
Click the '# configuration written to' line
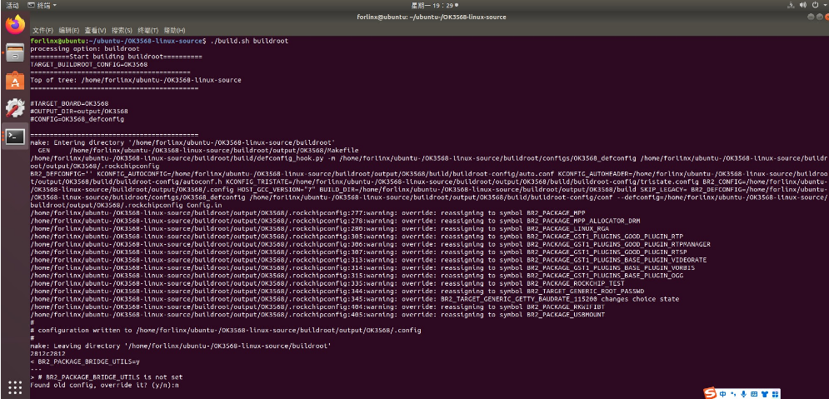coord(226,331)
